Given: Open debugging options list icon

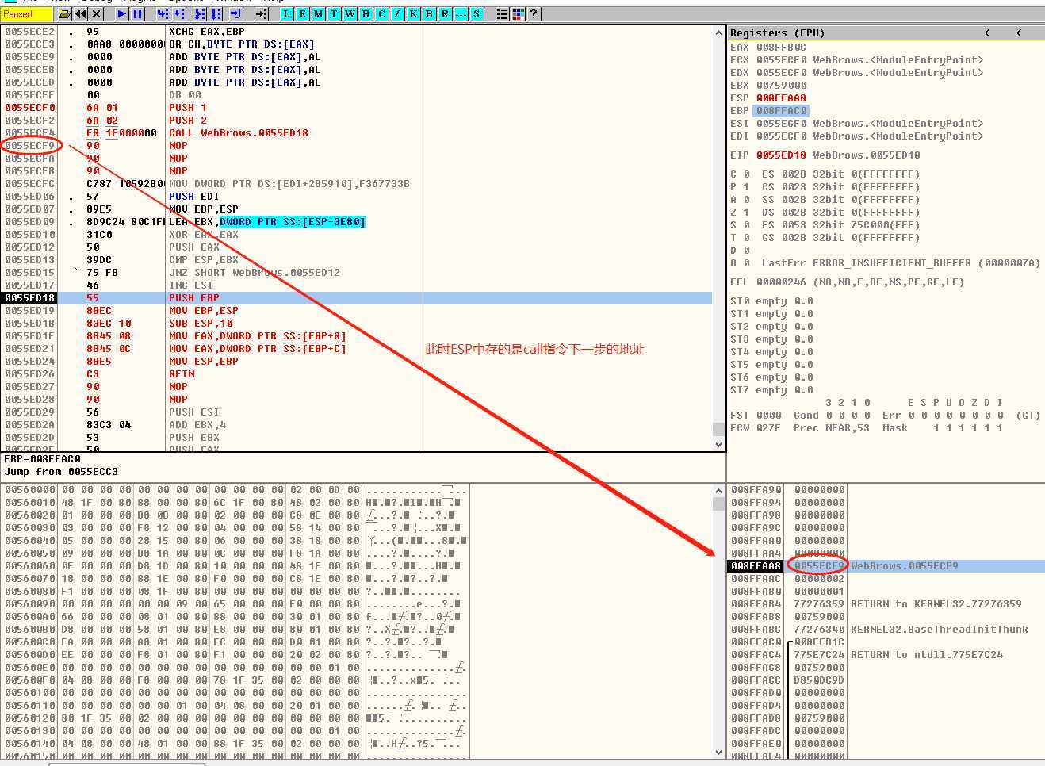Looking at the screenshot, I should (502, 13).
